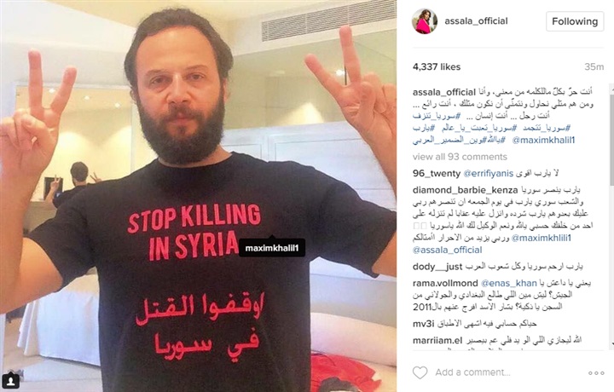Image resolution: width=614 pixels, height=392 pixels.
Task: Open assala_official profile picture
Action: tap(425, 21)
